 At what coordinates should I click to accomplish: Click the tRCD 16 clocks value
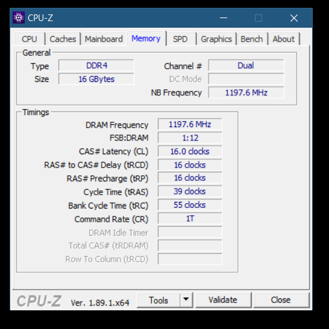pos(190,165)
